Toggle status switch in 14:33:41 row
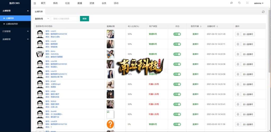Viewport: 271px width, 132px height. pyautogui.click(x=177, y=104)
